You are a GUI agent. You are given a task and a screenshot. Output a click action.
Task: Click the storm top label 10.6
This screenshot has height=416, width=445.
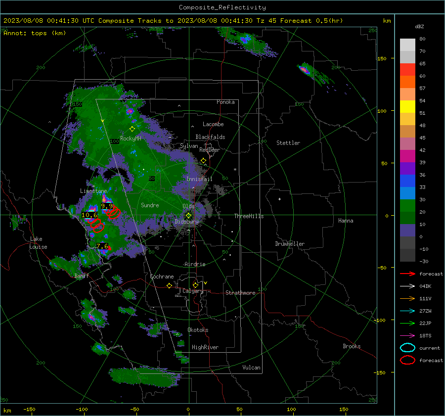click(x=89, y=215)
